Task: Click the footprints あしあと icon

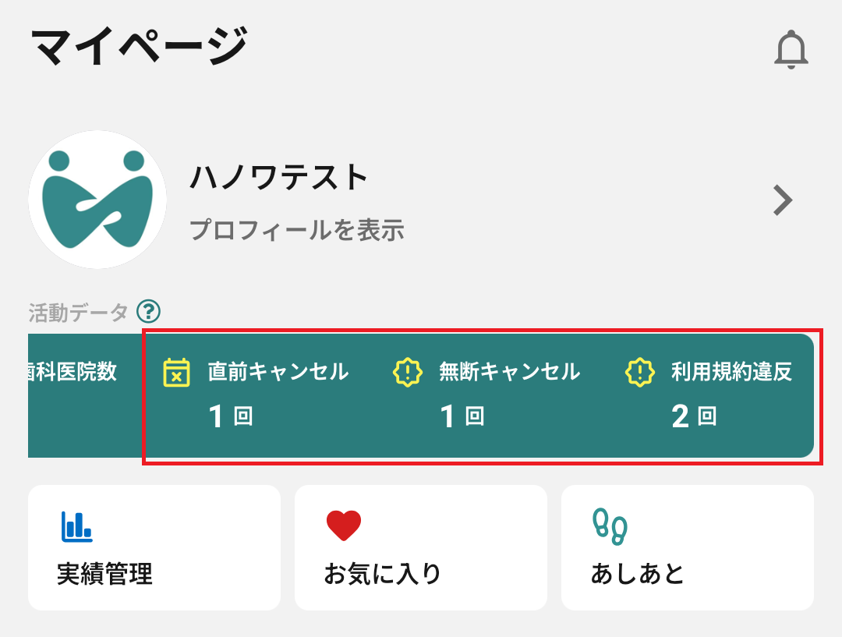Action: tap(610, 526)
